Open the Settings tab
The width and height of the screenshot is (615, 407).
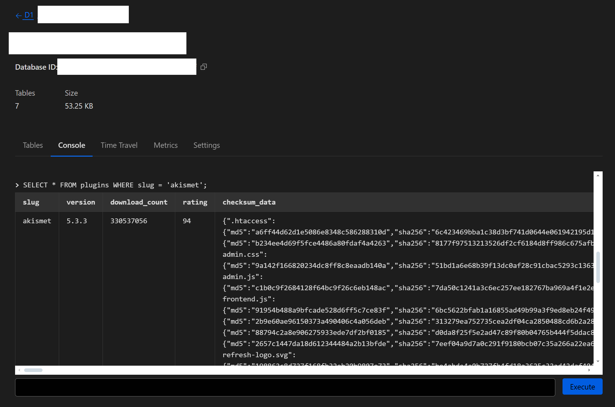point(207,145)
